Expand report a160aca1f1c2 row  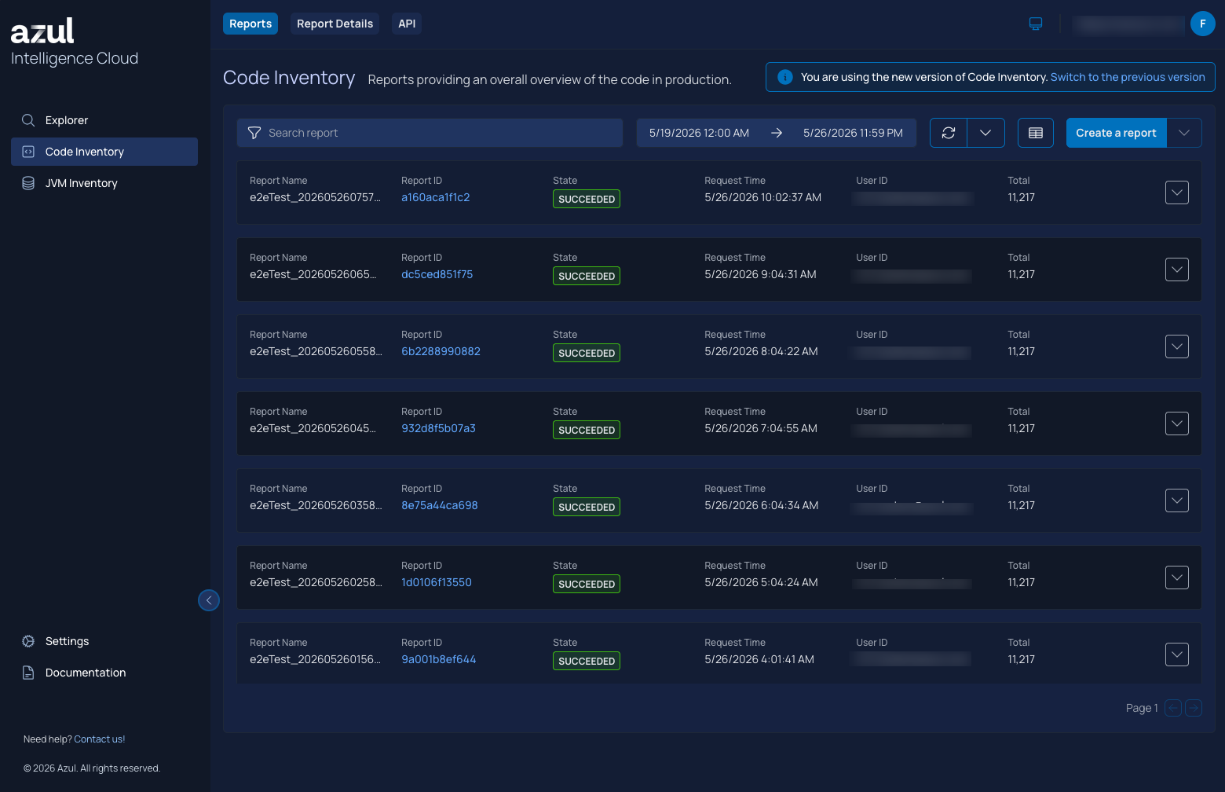(1177, 192)
